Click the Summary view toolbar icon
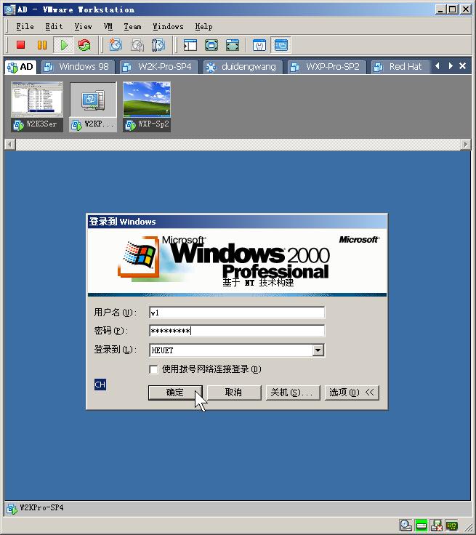 click(x=259, y=45)
